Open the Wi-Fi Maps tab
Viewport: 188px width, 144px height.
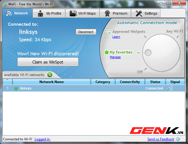coord(82,13)
